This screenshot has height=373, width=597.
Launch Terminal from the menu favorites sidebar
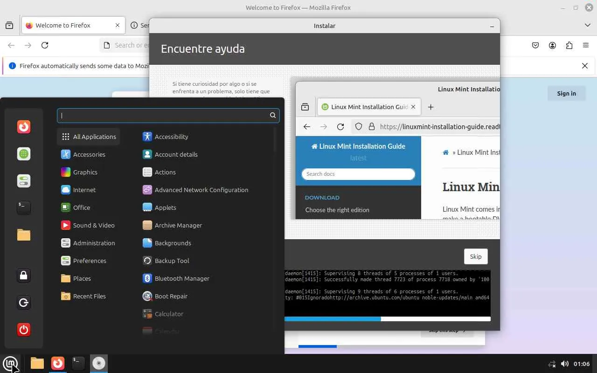coord(24,208)
